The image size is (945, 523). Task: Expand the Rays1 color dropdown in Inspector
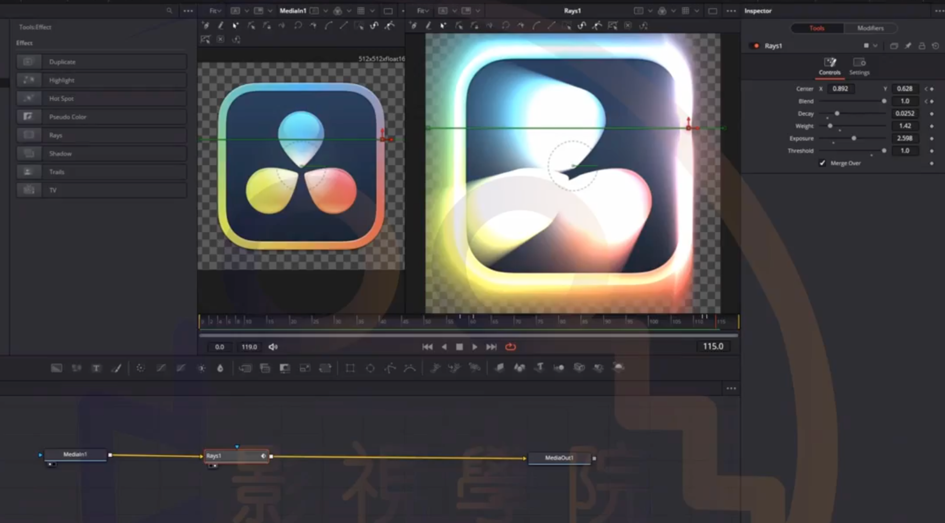(x=870, y=46)
